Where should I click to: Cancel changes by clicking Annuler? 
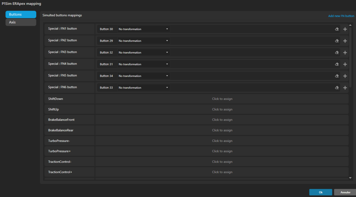click(x=345, y=192)
